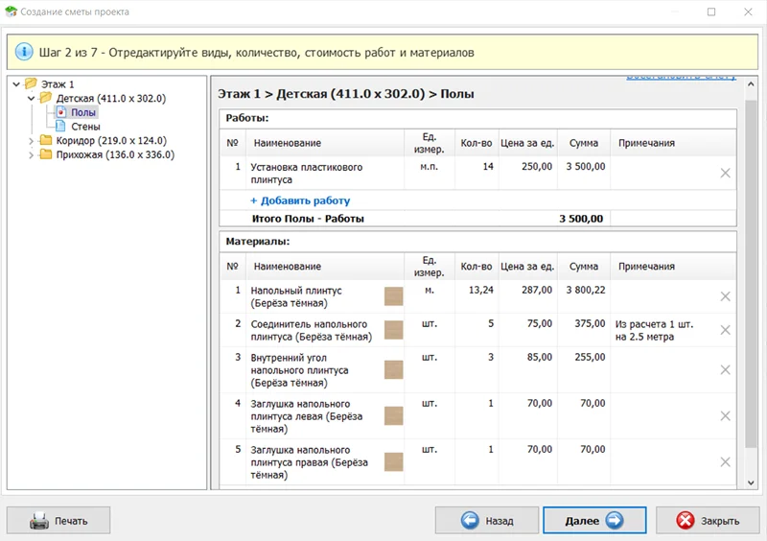Remove the plastic plinth installation work row
This screenshot has width=767, height=541.
(x=725, y=174)
